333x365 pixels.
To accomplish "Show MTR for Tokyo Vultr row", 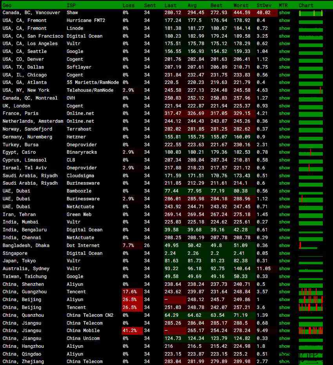I will tap(284, 261).
